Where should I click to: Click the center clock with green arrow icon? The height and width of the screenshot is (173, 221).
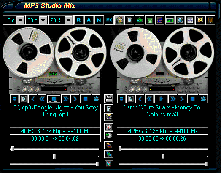[x=109, y=136]
